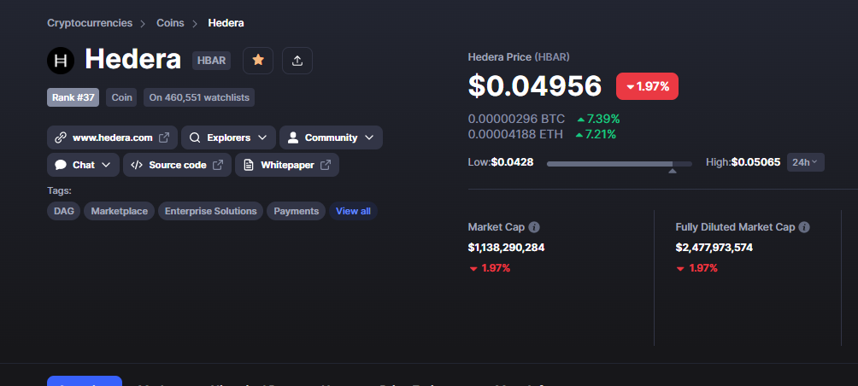858x386 pixels.
Task: Click the HBAR ticker badge
Action: 211,60
